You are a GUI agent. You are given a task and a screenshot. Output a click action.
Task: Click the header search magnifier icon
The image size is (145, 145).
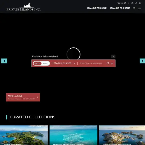[x=134, y=8]
